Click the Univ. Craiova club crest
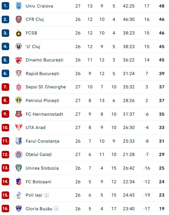Screen dimensions: 169x215 point(19,6)
